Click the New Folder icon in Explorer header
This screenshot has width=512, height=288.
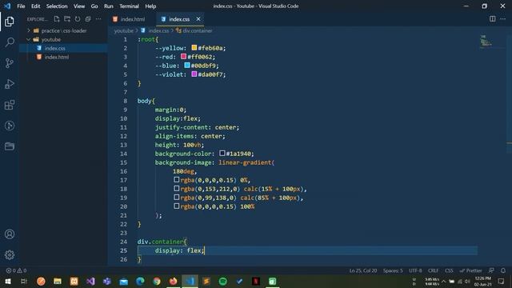pyautogui.click(x=67, y=19)
